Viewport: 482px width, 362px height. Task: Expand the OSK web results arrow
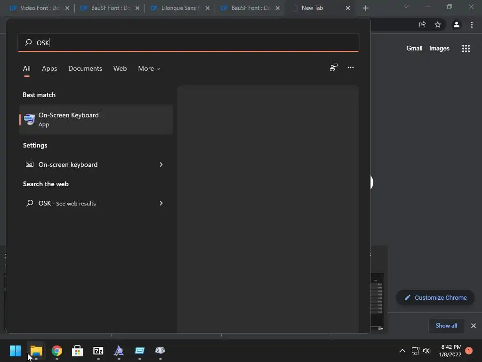coord(161,203)
